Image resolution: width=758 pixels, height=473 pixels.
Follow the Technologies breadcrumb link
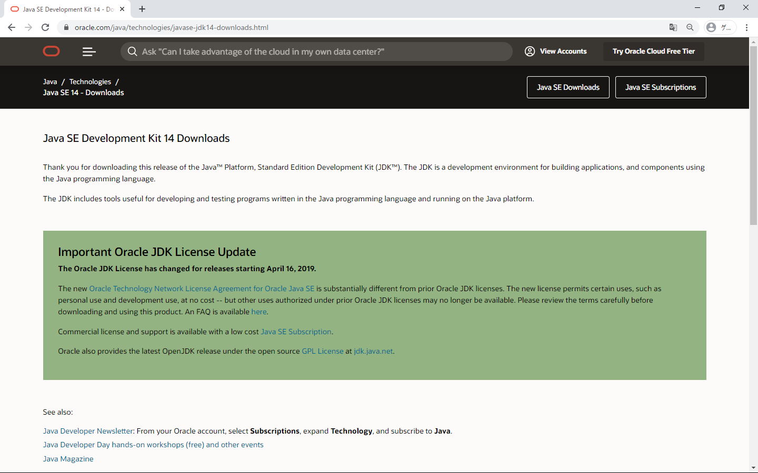[x=90, y=81]
